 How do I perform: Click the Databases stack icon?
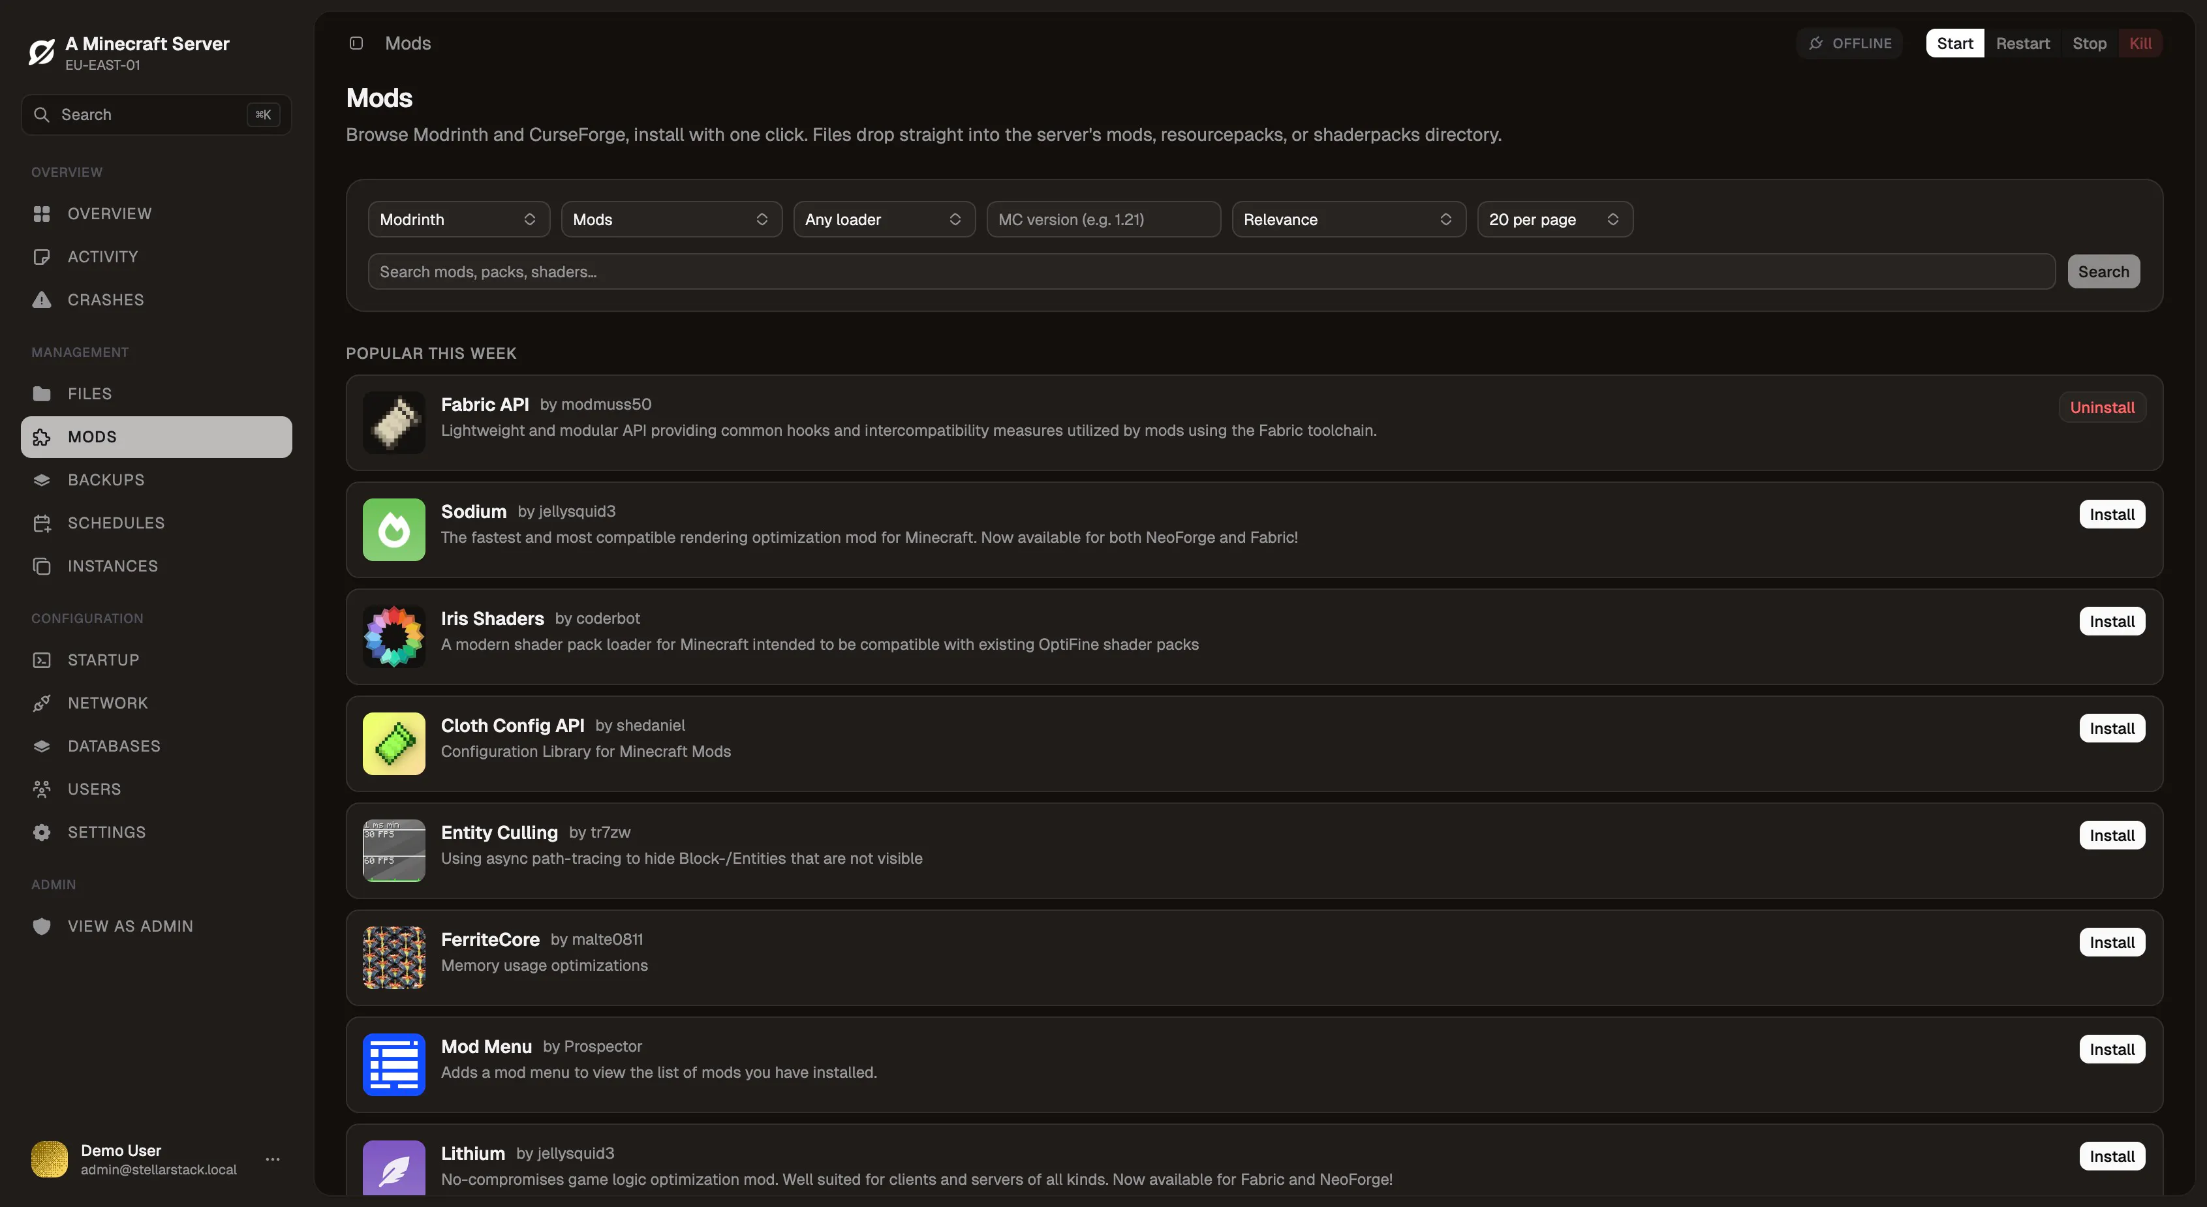[41, 746]
